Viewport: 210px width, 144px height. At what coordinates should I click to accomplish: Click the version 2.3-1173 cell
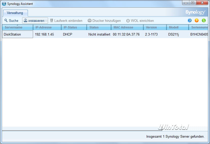151,34
